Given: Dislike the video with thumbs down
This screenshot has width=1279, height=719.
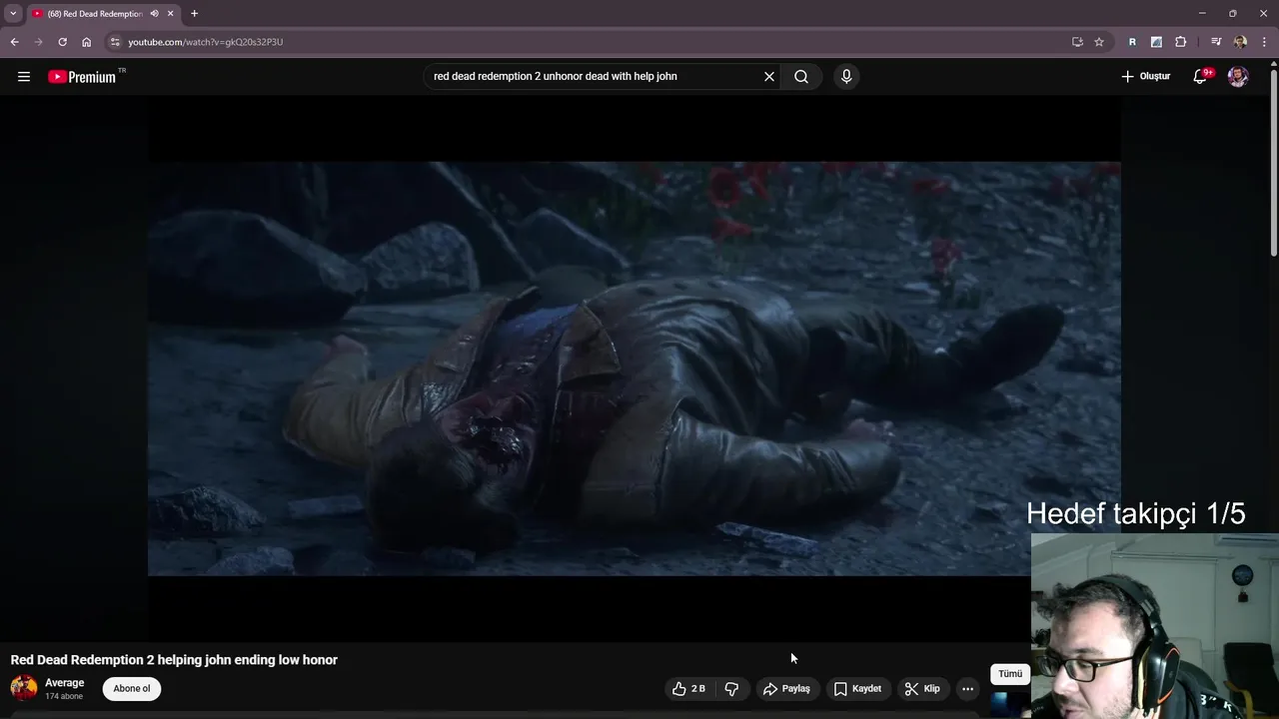Looking at the screenshot, I should 731,688.
